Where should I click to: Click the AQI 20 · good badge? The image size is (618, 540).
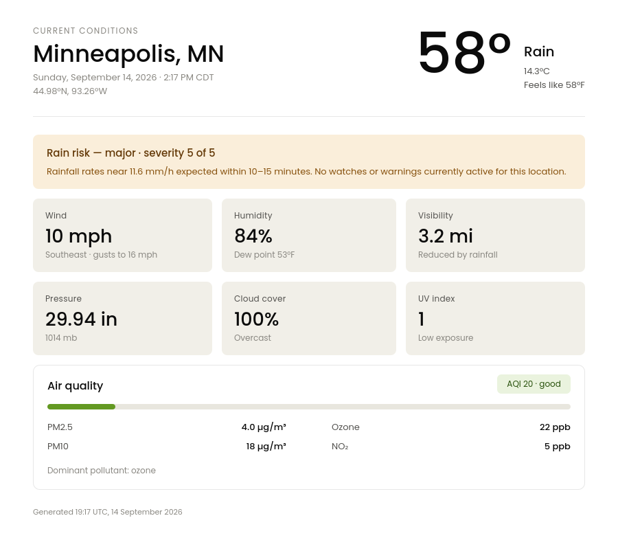(x=534, y=384)
